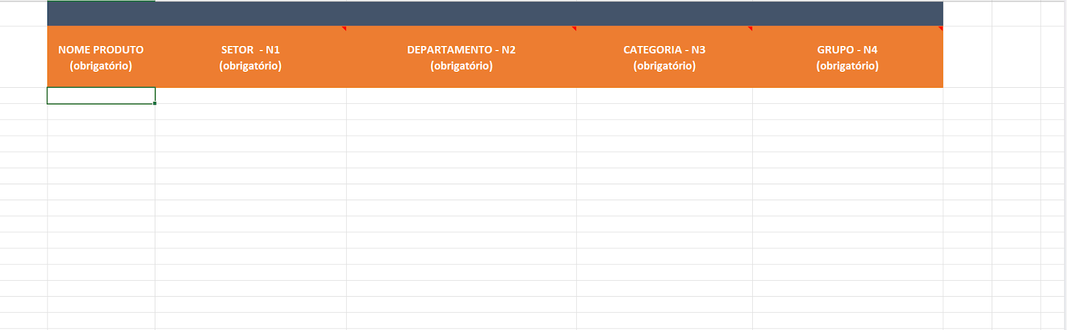Viewport: 1067px width, 330px height.
Task: Click second empty row cell under DEPARTAMENTO - N2
Action: (x=461, y=112)
